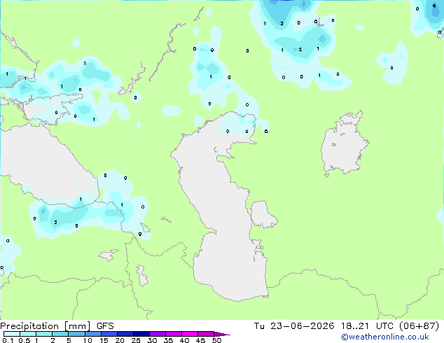Click the legend tick label '10'
Viewport: 444px width, 343px height.
pyautogui.click(x=88, y=340)
